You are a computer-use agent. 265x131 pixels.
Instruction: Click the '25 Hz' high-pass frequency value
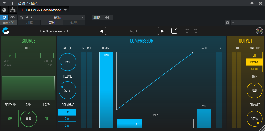7,61
